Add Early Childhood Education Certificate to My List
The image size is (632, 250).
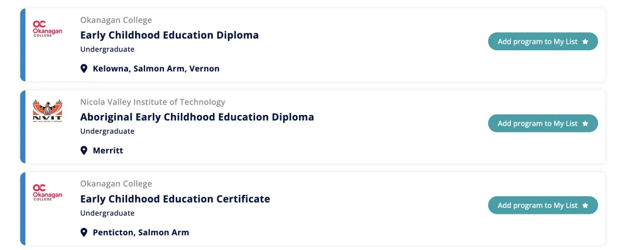tap(543, 205)
